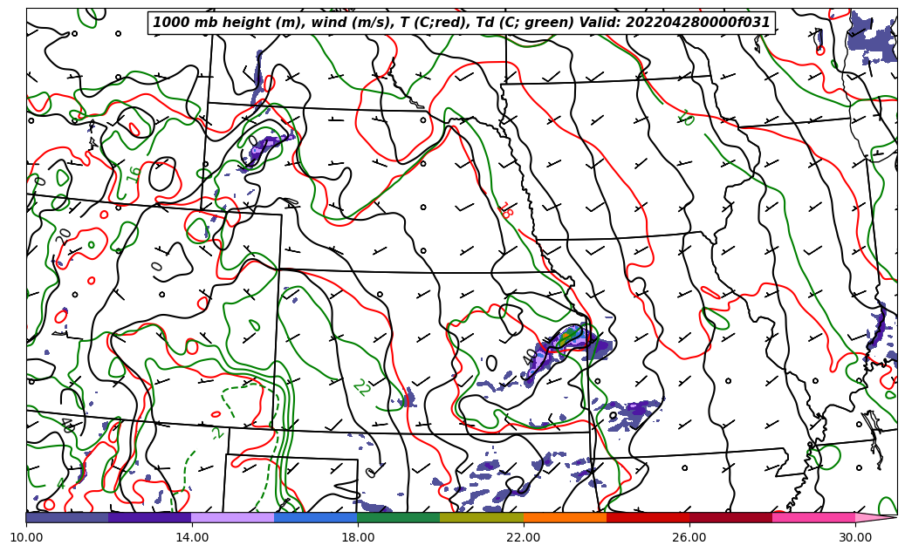Choose the olive 20–22 colorbar segment
Viewport: 905px width, 552px height.
pyautogui.click(x=482, y=517)
